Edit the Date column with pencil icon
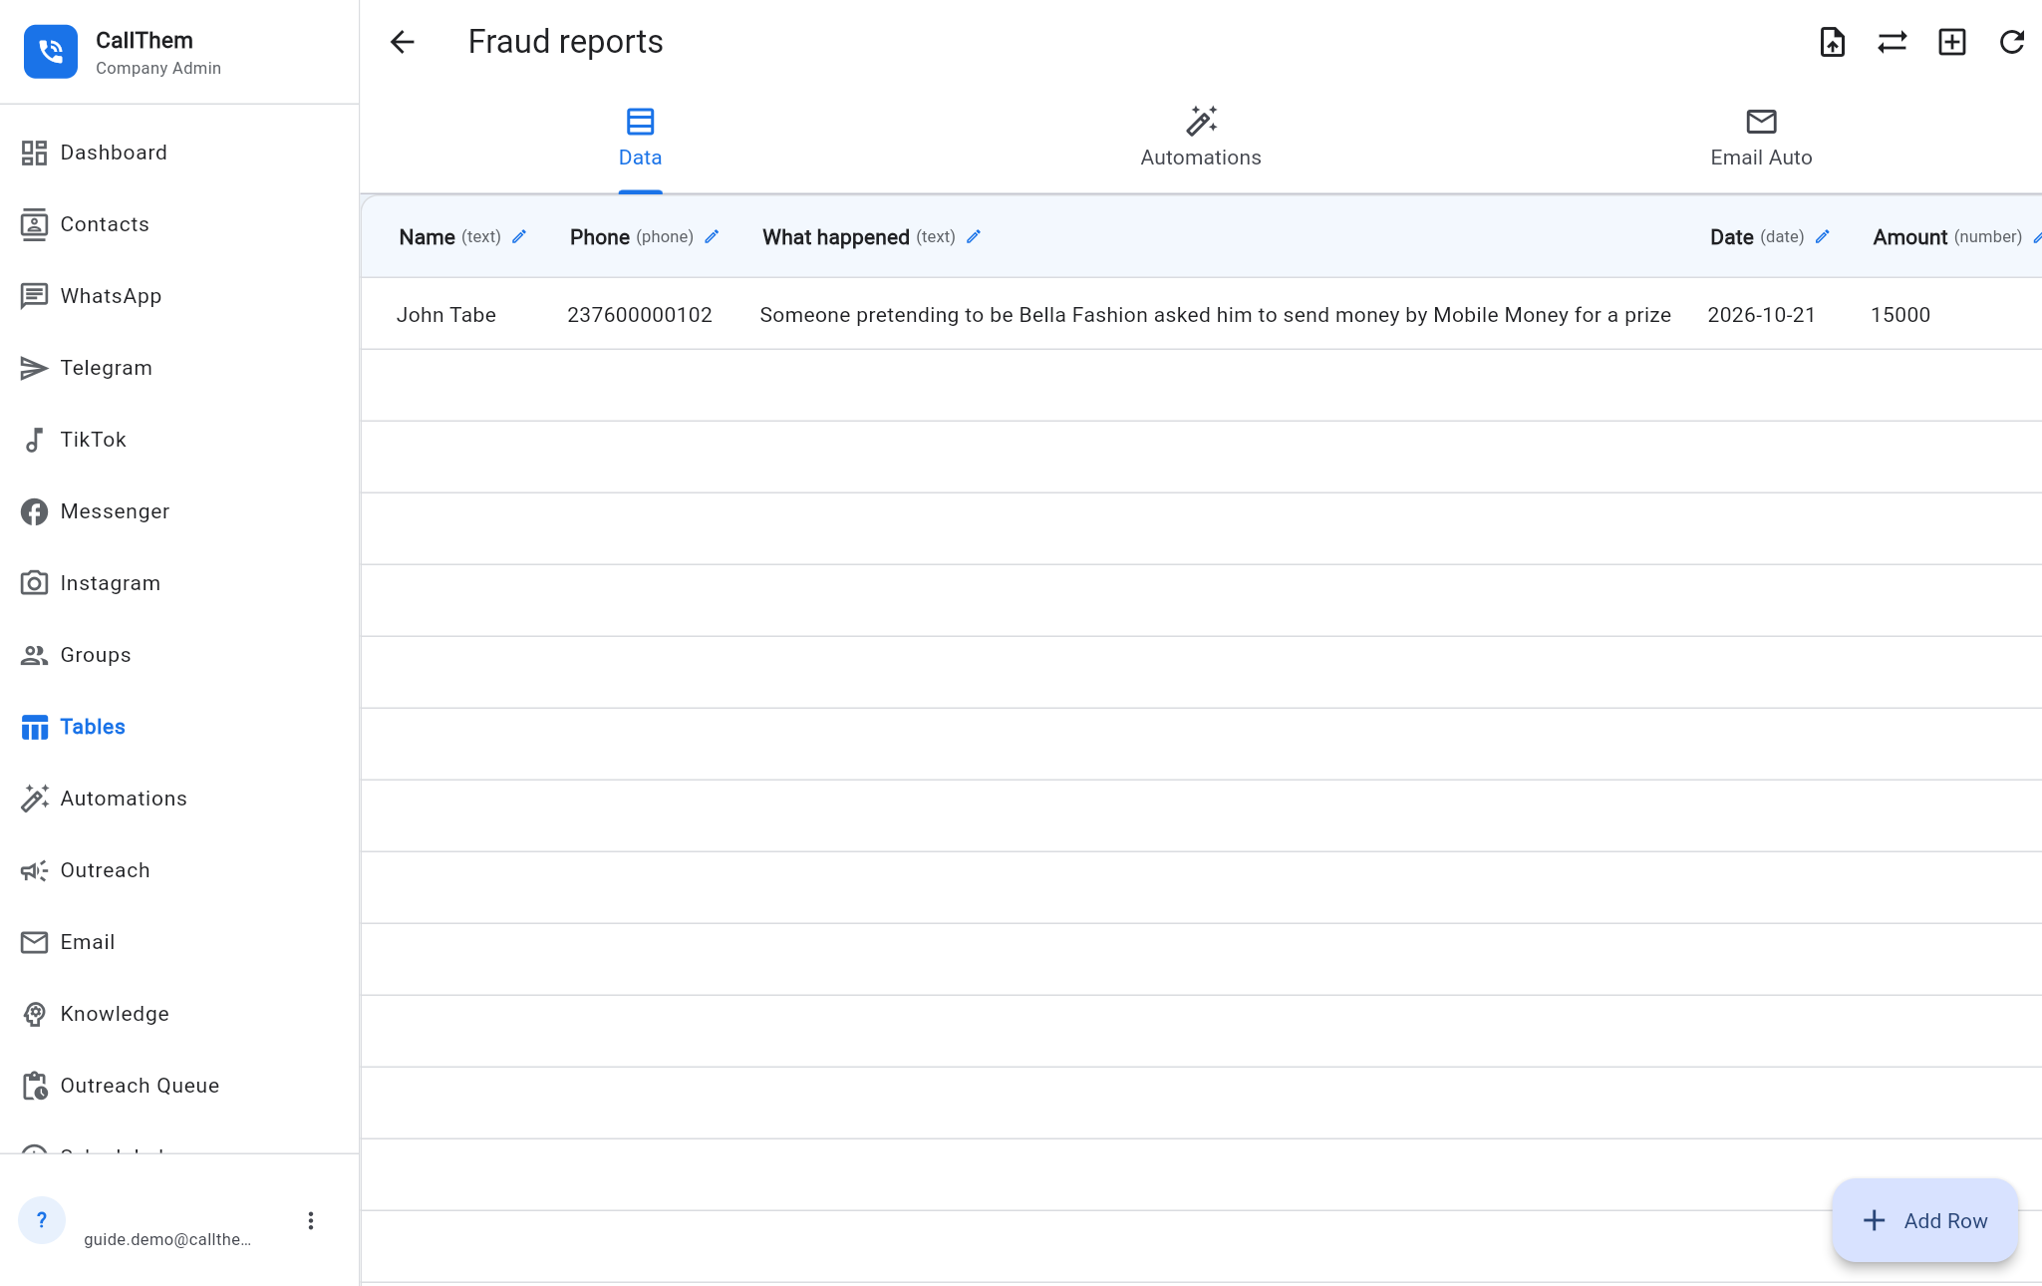2042x1286 pixels. coord(1823,237)
